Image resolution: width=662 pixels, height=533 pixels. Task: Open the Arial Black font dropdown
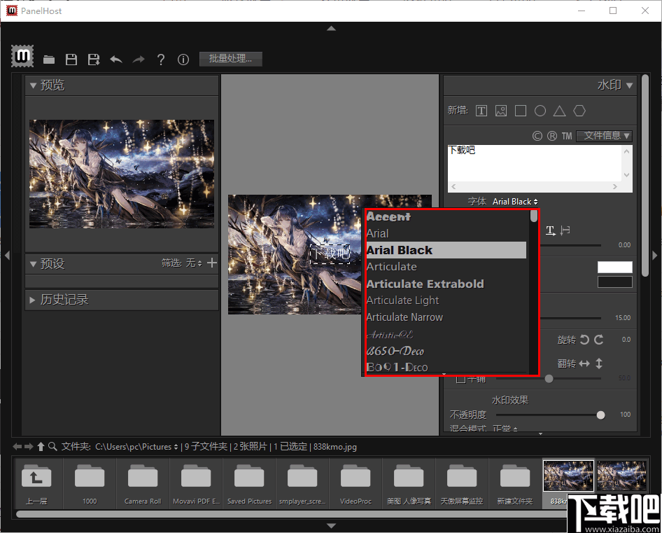click(x=515, y=202)
